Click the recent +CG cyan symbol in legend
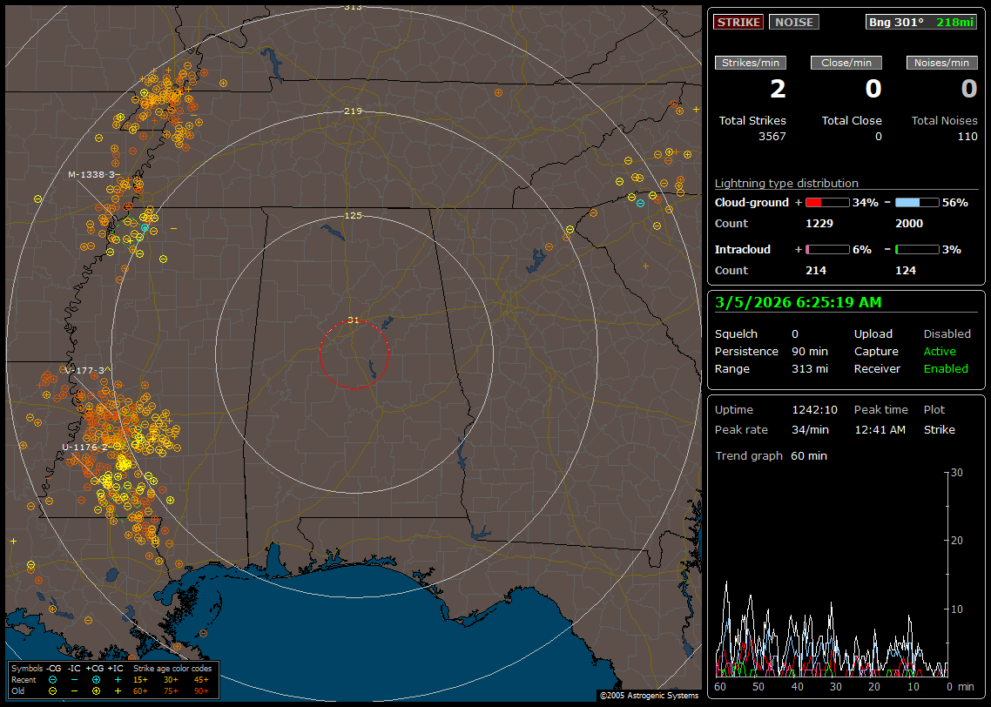Screen dimensions: 991x707 click(96, 679)
